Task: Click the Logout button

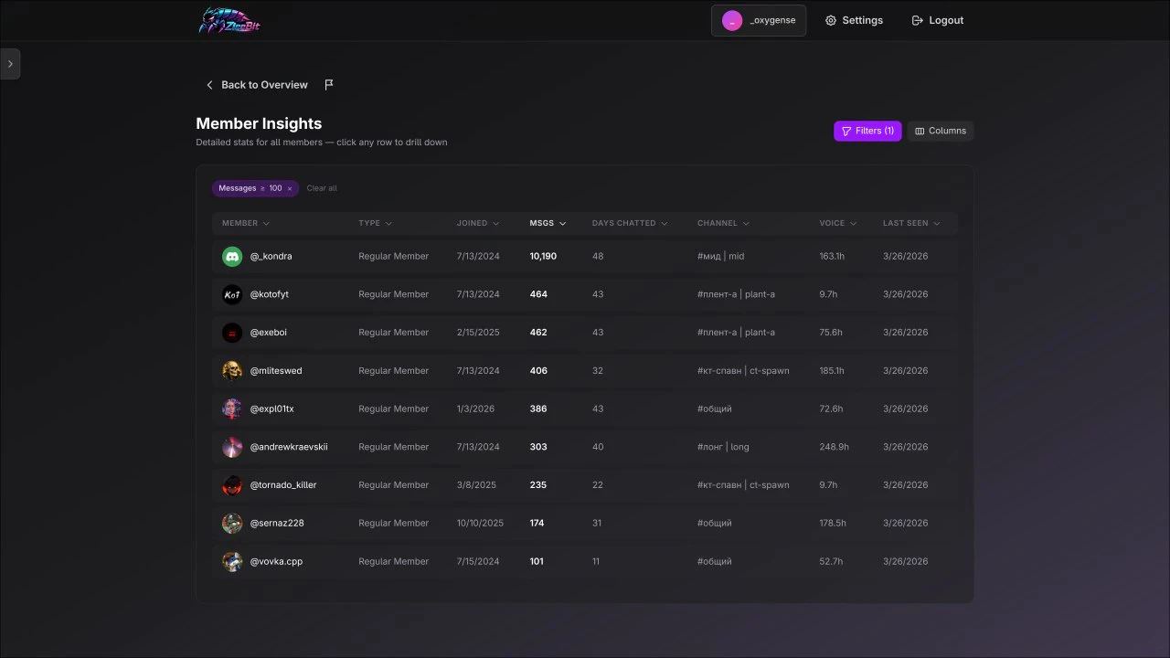Action: [x=938, y=20]
